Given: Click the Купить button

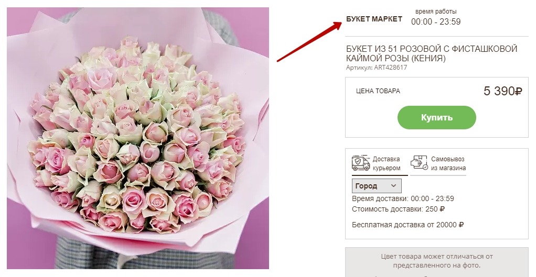Looking at the screenshot, I should [436, 117].
